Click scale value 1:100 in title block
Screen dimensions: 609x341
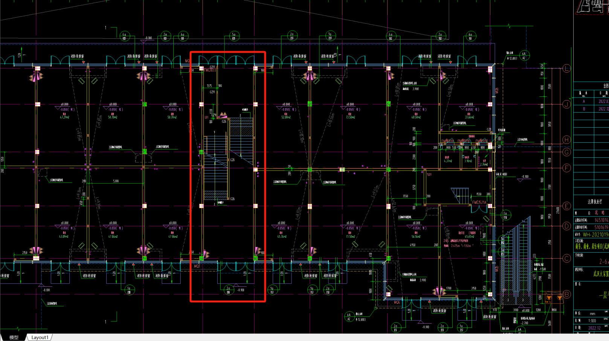coord(592,321)
